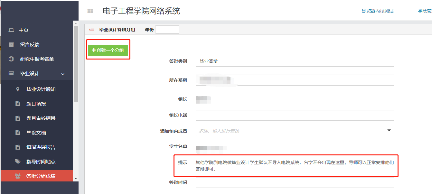Click the lifebuoy icon beside 研究生报考名单
The height and width of the screenshot is (194, 432).
pyautogui.click(x=11, y=59)
